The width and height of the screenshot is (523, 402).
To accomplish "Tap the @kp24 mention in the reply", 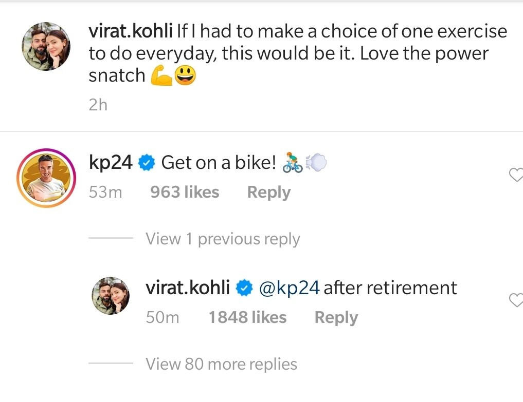I will 290,288.
